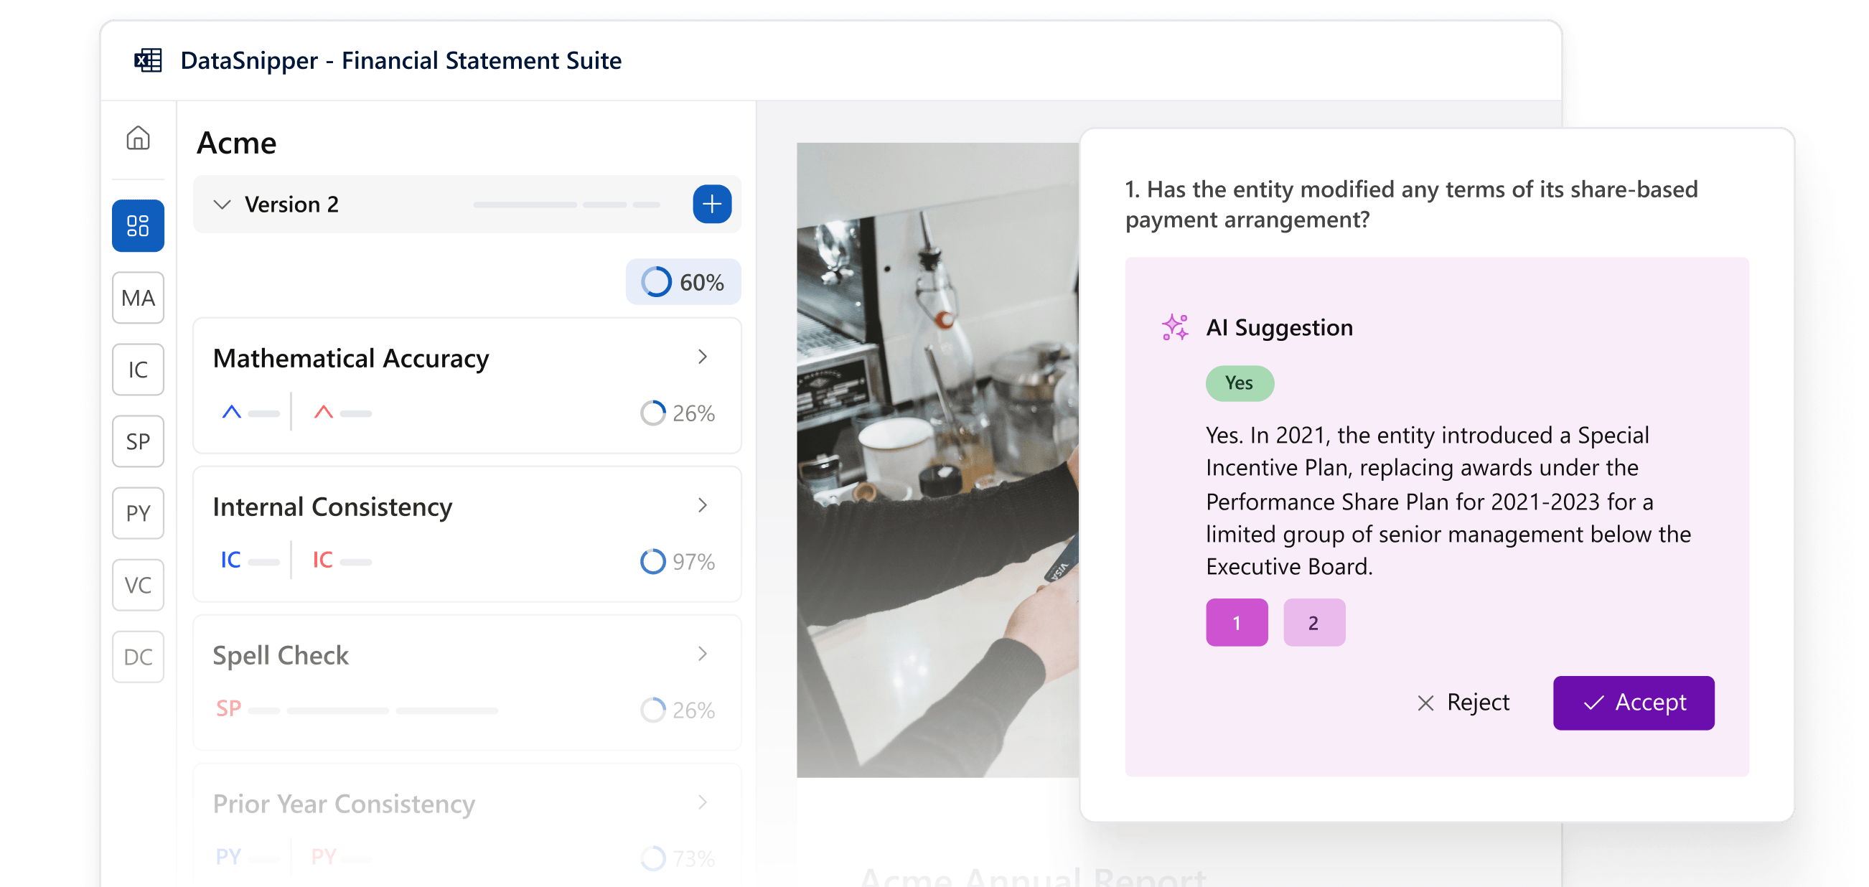Open the MA sidebar section
Image resolution: width=1869 pixels, height=887 pixels.
[x=138, y=298]
